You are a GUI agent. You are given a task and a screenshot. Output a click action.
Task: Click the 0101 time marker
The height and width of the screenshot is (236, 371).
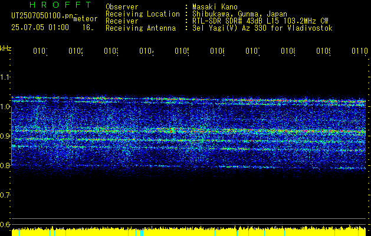click(x=40, y=51)
